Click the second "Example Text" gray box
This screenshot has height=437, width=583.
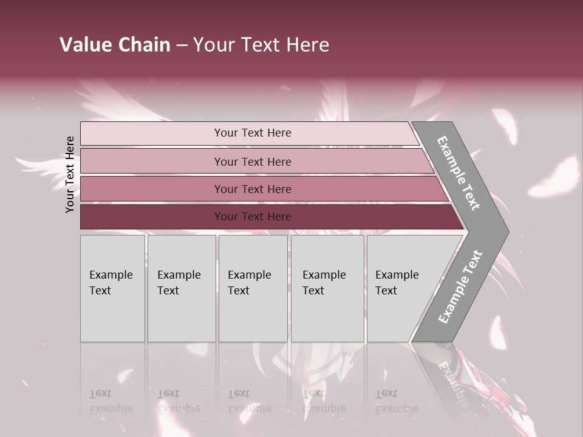click(x=181, y=288)
